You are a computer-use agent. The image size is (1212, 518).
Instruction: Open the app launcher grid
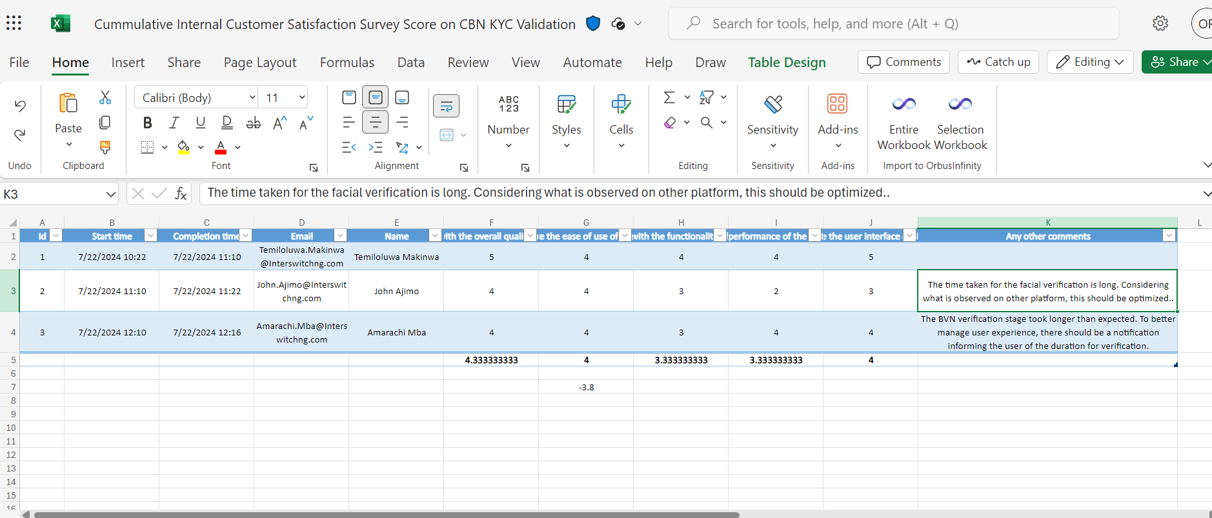[x=14, y=24]
